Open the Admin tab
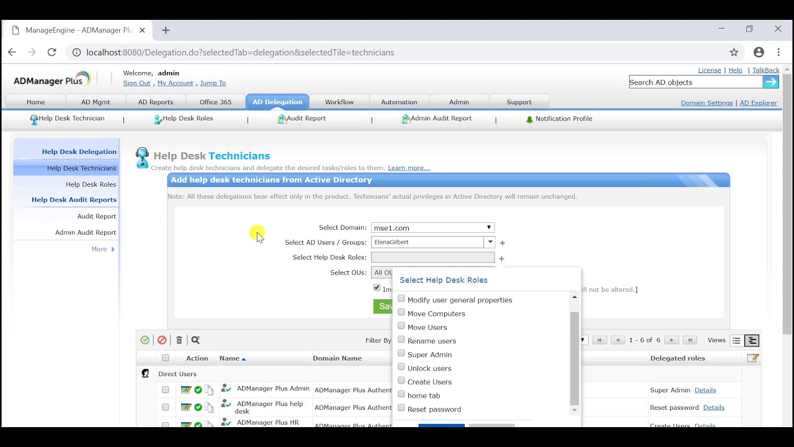The width and height of the screenshot is (794, 447). [459, 102]
